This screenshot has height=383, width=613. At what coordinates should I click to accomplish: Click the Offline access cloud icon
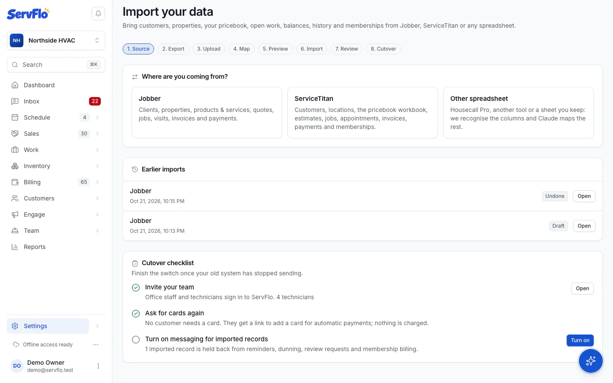pyautogui.click(x=16, y=345)
